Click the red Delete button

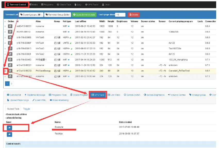coord(133,15)
